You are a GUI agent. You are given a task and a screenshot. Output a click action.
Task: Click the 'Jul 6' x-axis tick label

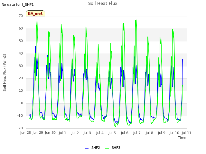(x=125, y=133)
